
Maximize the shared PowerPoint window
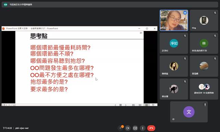tap(147, 28)
